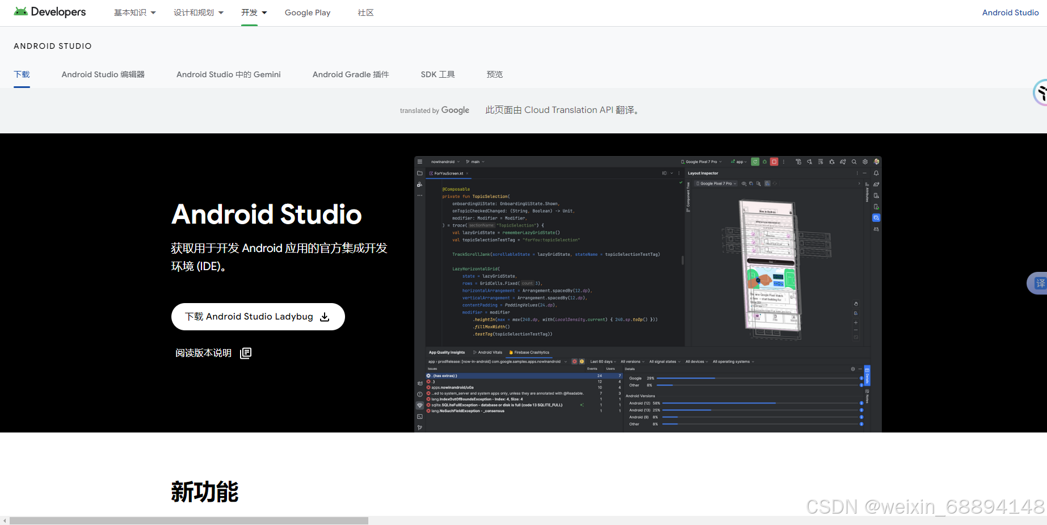The image size is (1047, 525).
Task: Click the 下载 Android Studio Ladybug button
Action: click(258, 317)
